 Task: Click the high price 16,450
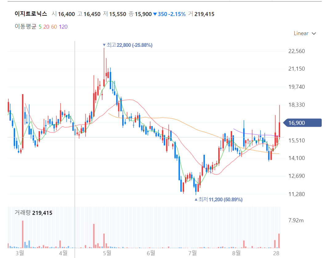click(x=92, y=14)
